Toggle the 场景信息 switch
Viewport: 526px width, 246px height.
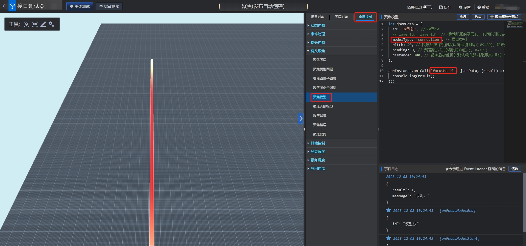(x=428, y=7)
